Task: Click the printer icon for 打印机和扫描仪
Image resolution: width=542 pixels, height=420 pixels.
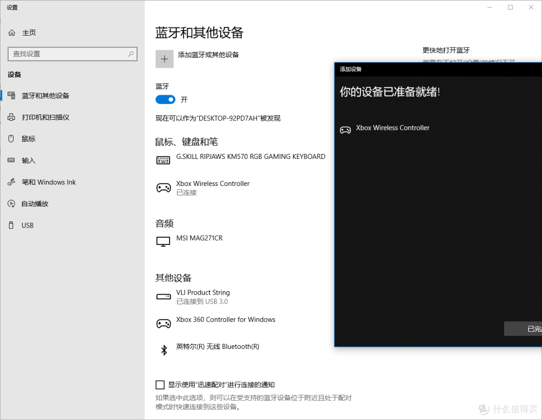Action: click(x=12, y=117)
